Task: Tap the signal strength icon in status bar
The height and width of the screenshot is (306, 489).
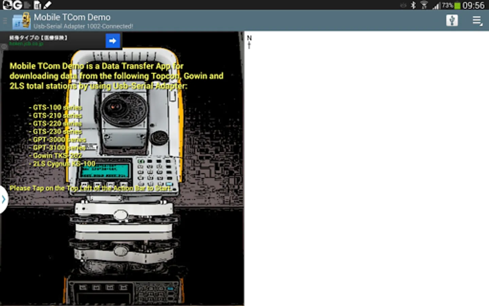Action: pos(436,5)
